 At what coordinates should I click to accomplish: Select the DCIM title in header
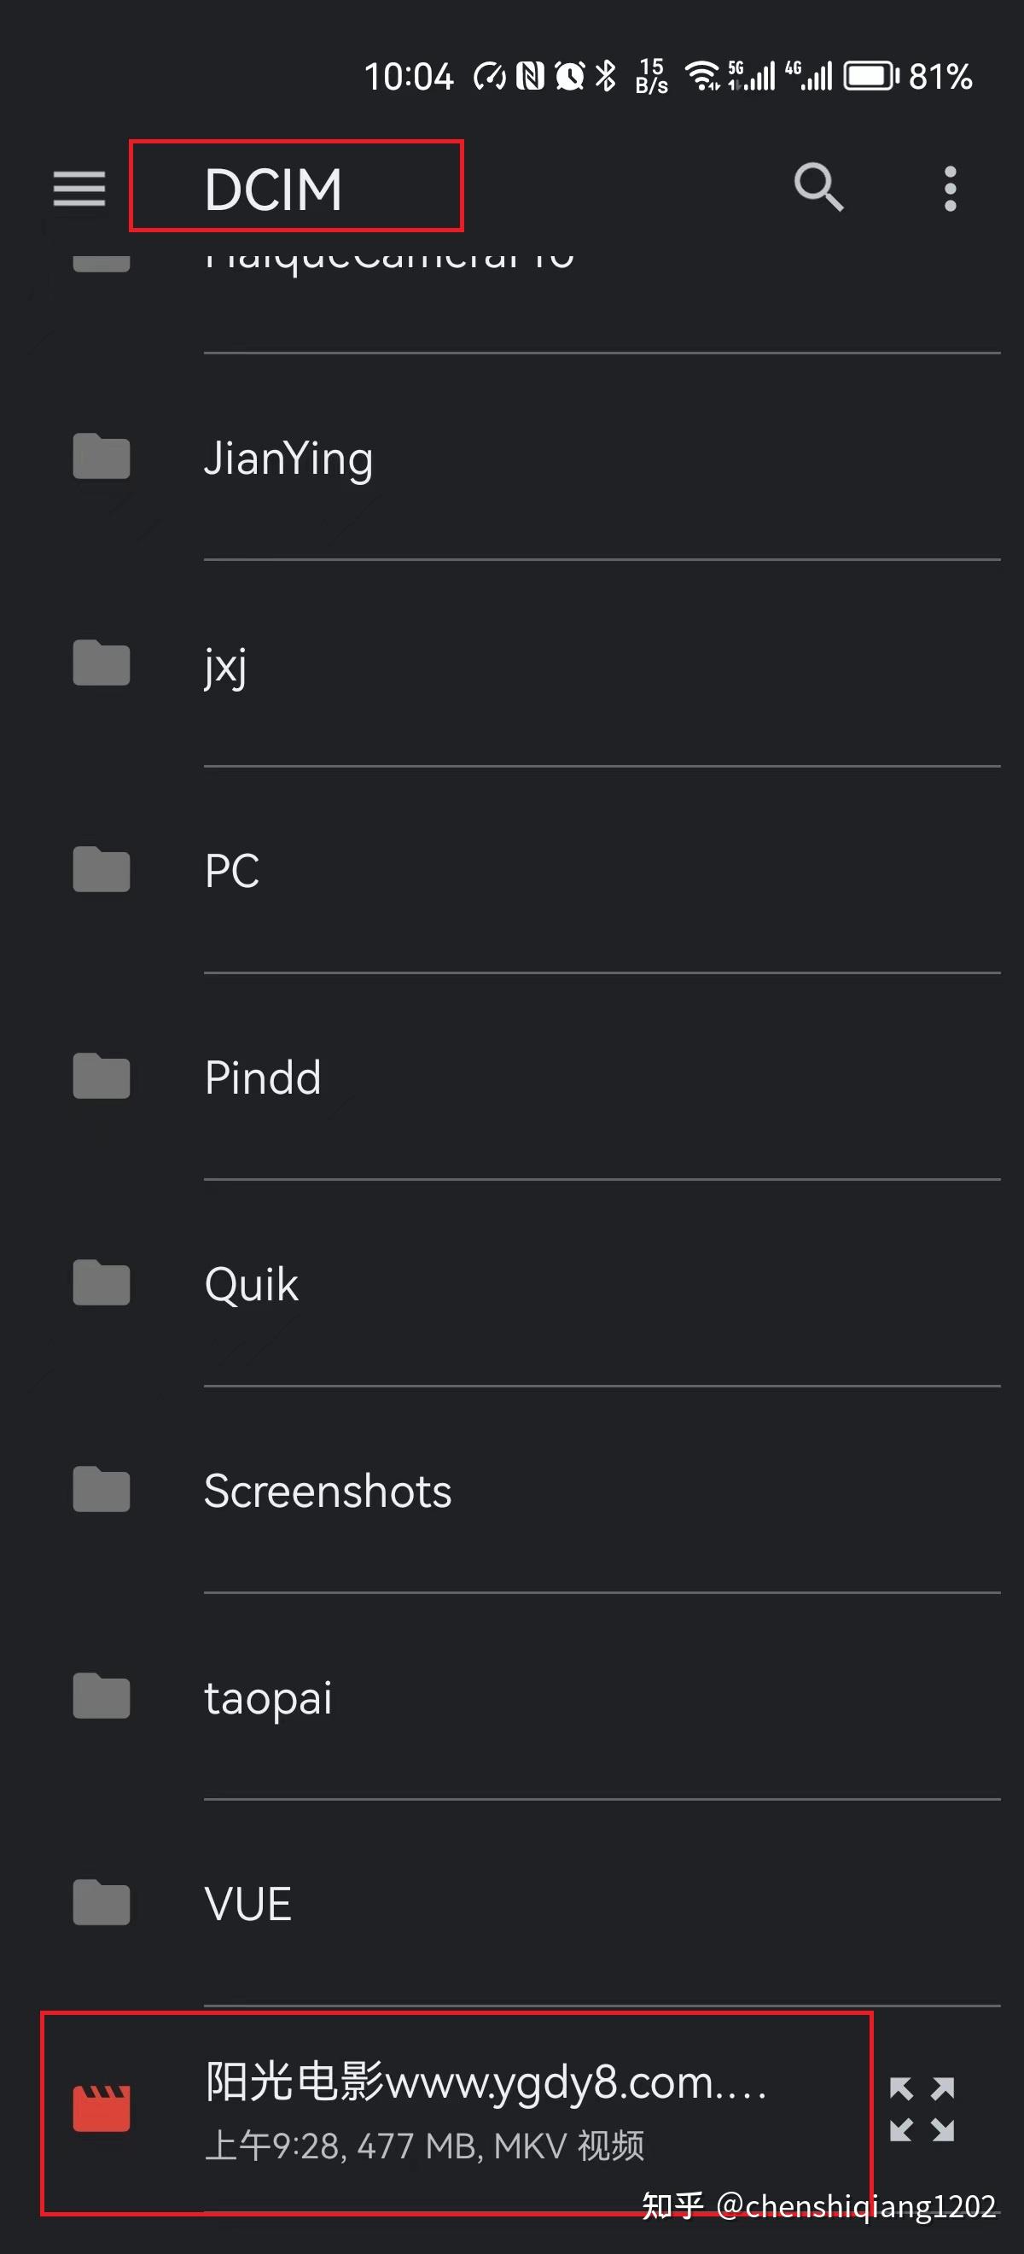(273, 188)
